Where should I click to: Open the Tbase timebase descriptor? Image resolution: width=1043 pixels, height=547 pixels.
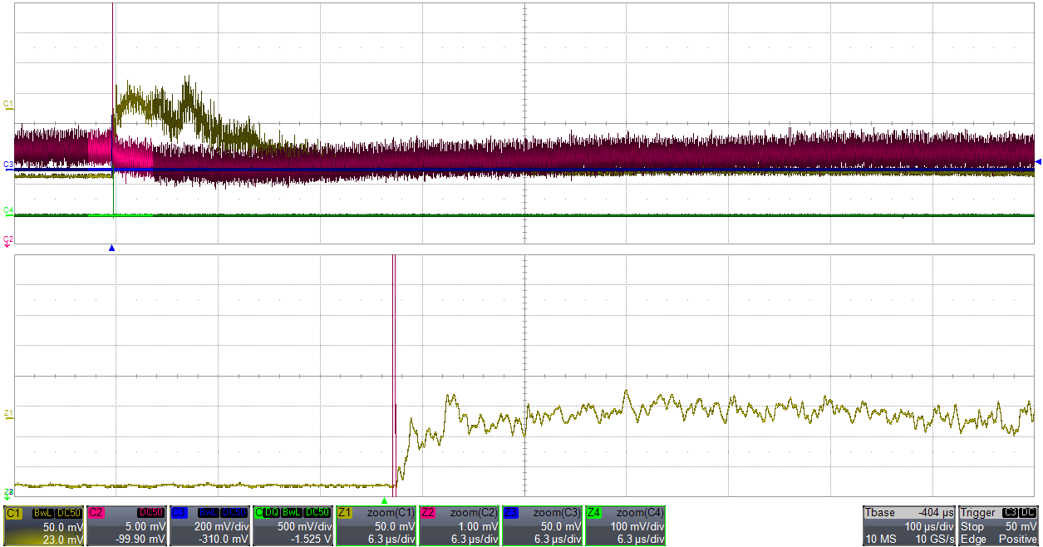909,526
